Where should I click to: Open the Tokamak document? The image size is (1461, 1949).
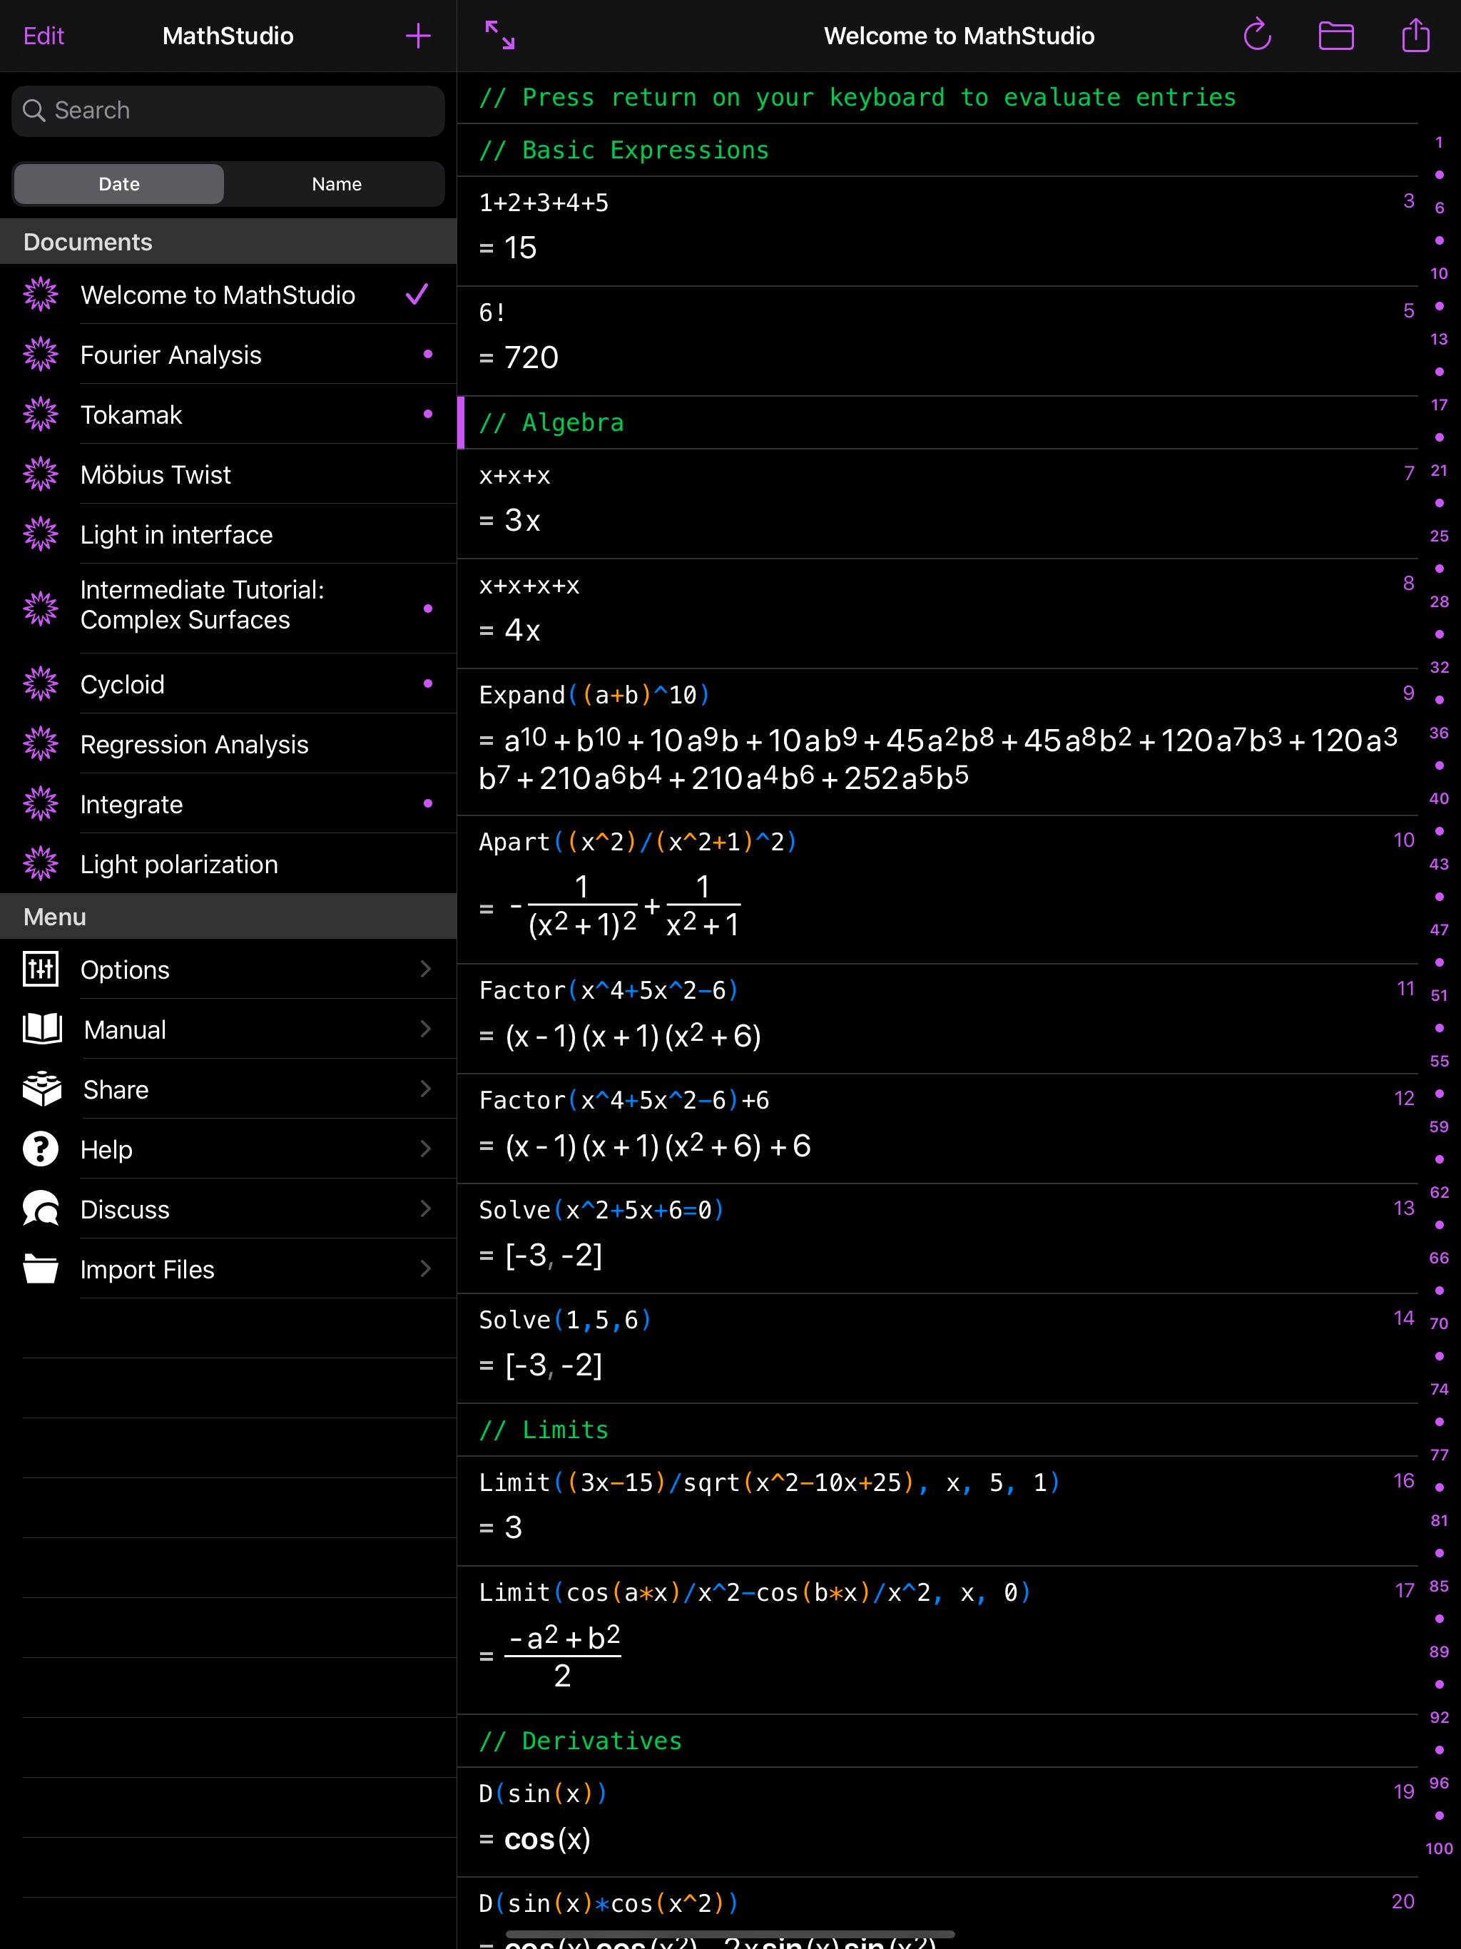click(x=131, y=414)
